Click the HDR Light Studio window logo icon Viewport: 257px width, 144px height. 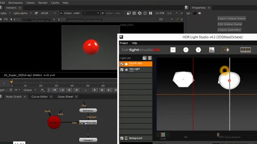(121, 37)
